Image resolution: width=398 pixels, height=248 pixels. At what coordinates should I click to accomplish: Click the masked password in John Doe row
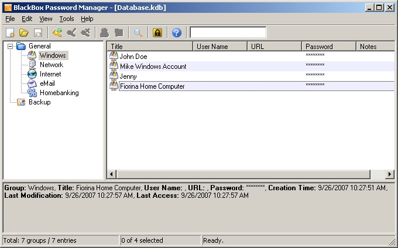click(x=315, y=55)
